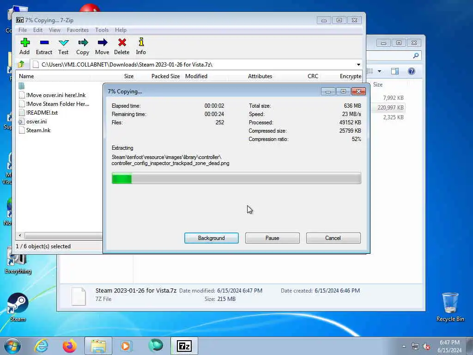Image resolution: width=473 pixels, height=355 pixels.
Task: Open the File menu
Action: tap(23, 30)
